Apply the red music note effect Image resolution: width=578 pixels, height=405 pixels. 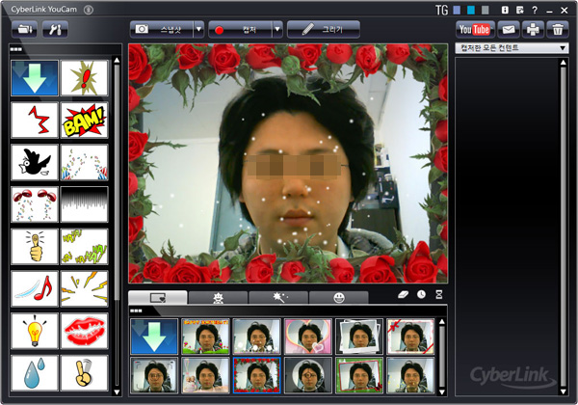[x=35, y=289]
